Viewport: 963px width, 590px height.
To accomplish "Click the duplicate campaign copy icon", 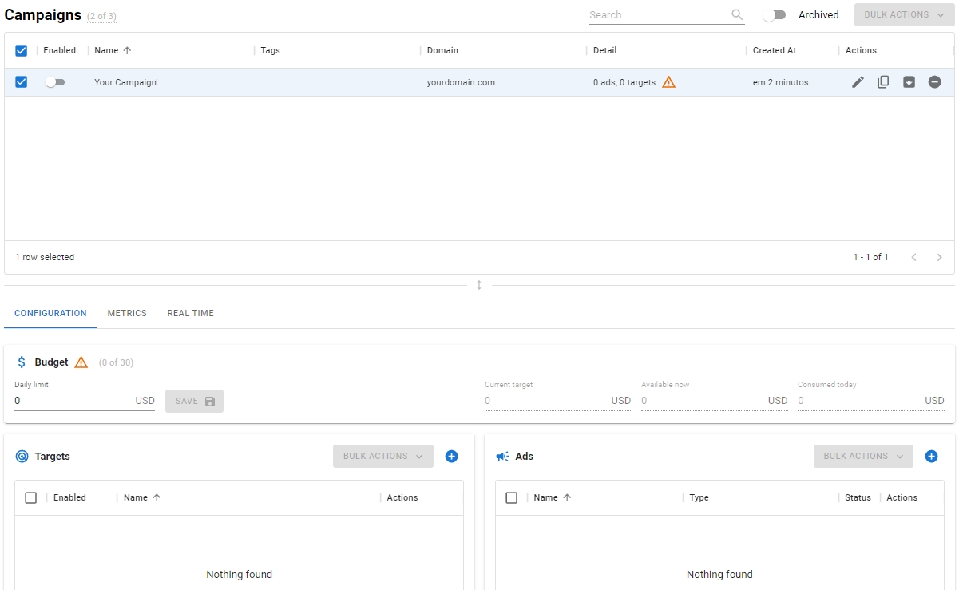I will 883,82.
